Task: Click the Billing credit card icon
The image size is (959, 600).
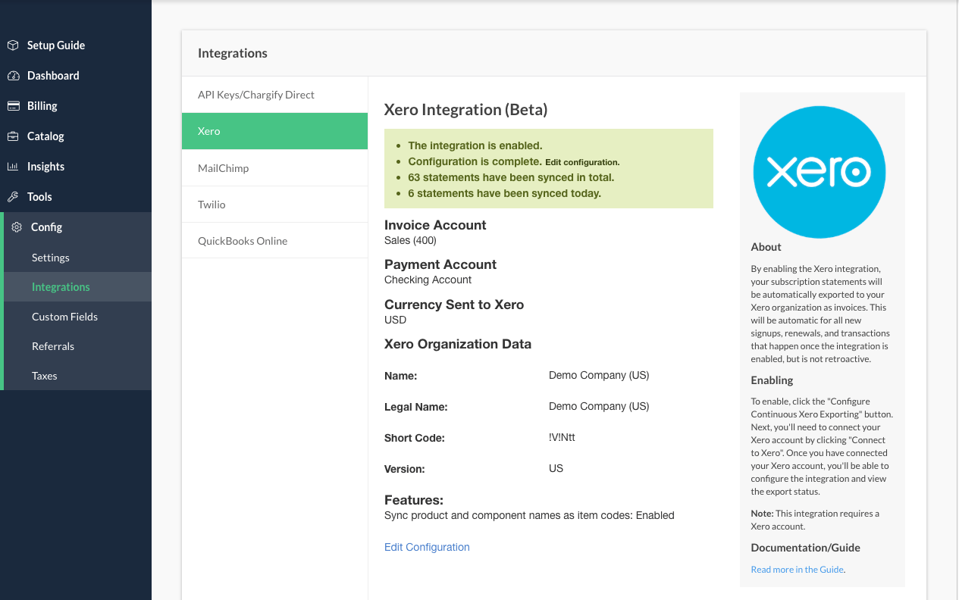Action: click(13, 106)
